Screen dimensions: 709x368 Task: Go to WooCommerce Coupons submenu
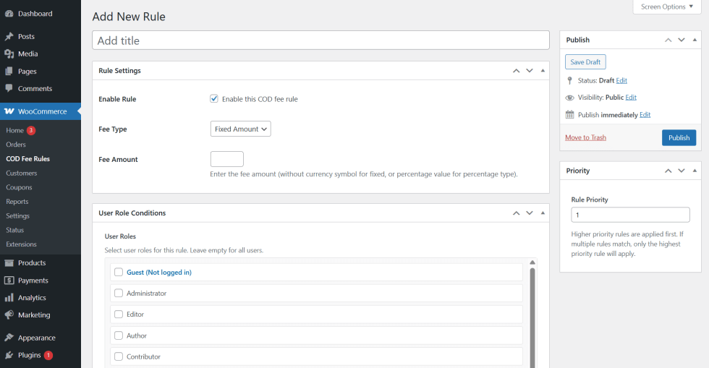pos(19,187)
